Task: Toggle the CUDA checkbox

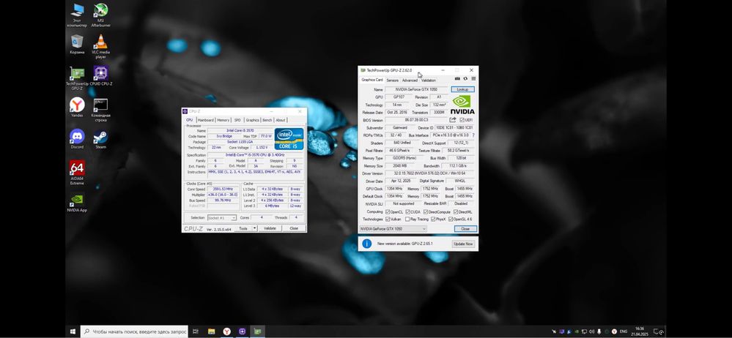Action: coord(407,211)
